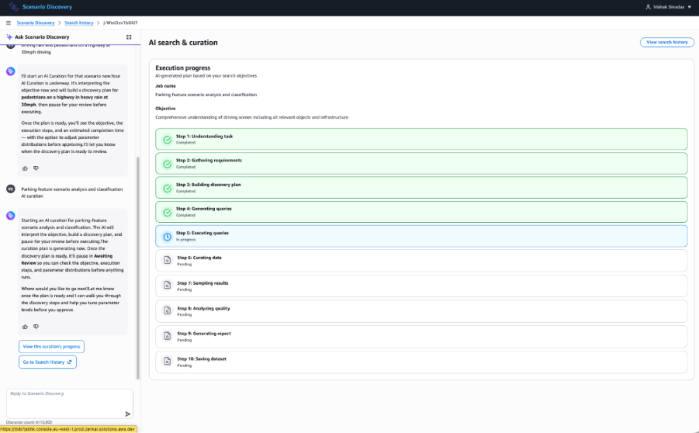699x433 pixels.
Task: Thumbs up the highway pedestrians curation reply
Action: (x=25, y=168)
